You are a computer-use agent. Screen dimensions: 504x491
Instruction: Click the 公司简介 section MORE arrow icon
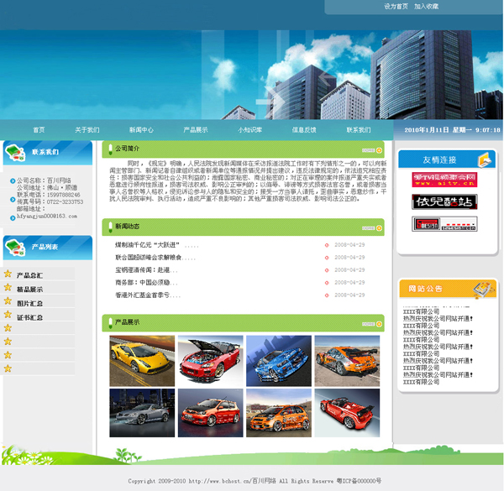click(379, 149)
